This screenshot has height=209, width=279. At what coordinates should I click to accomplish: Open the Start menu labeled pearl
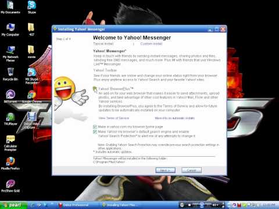point(13,205)
